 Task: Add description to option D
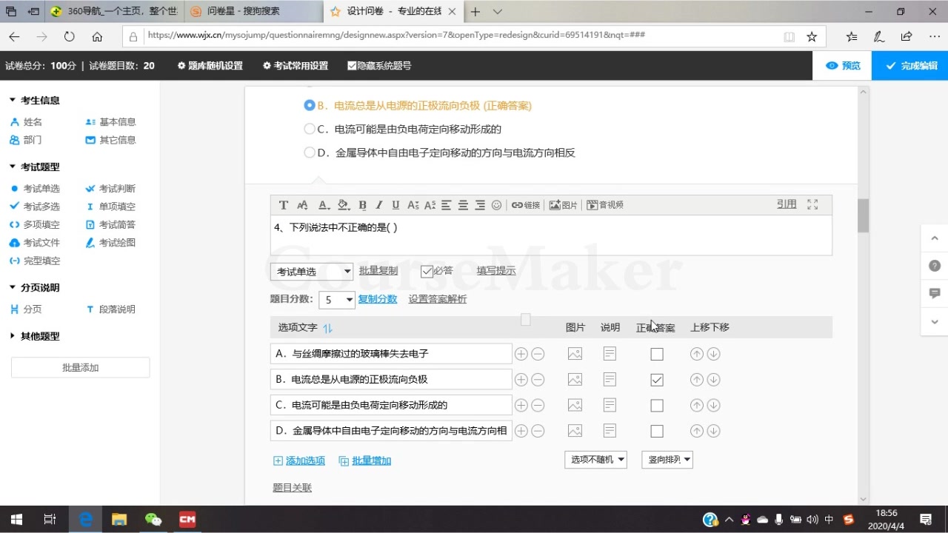[x=610, y=431]
